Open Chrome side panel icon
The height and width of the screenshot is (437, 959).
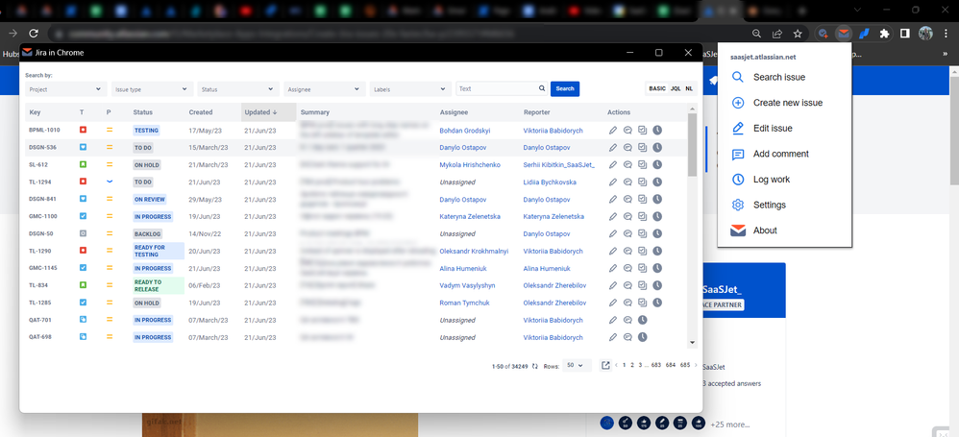(904, 34)
